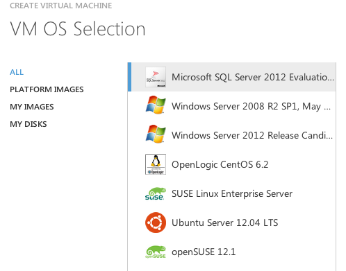Screen dimensions: 346x271
Task: Open the MY IMAGES category
Action: (32, 107)
